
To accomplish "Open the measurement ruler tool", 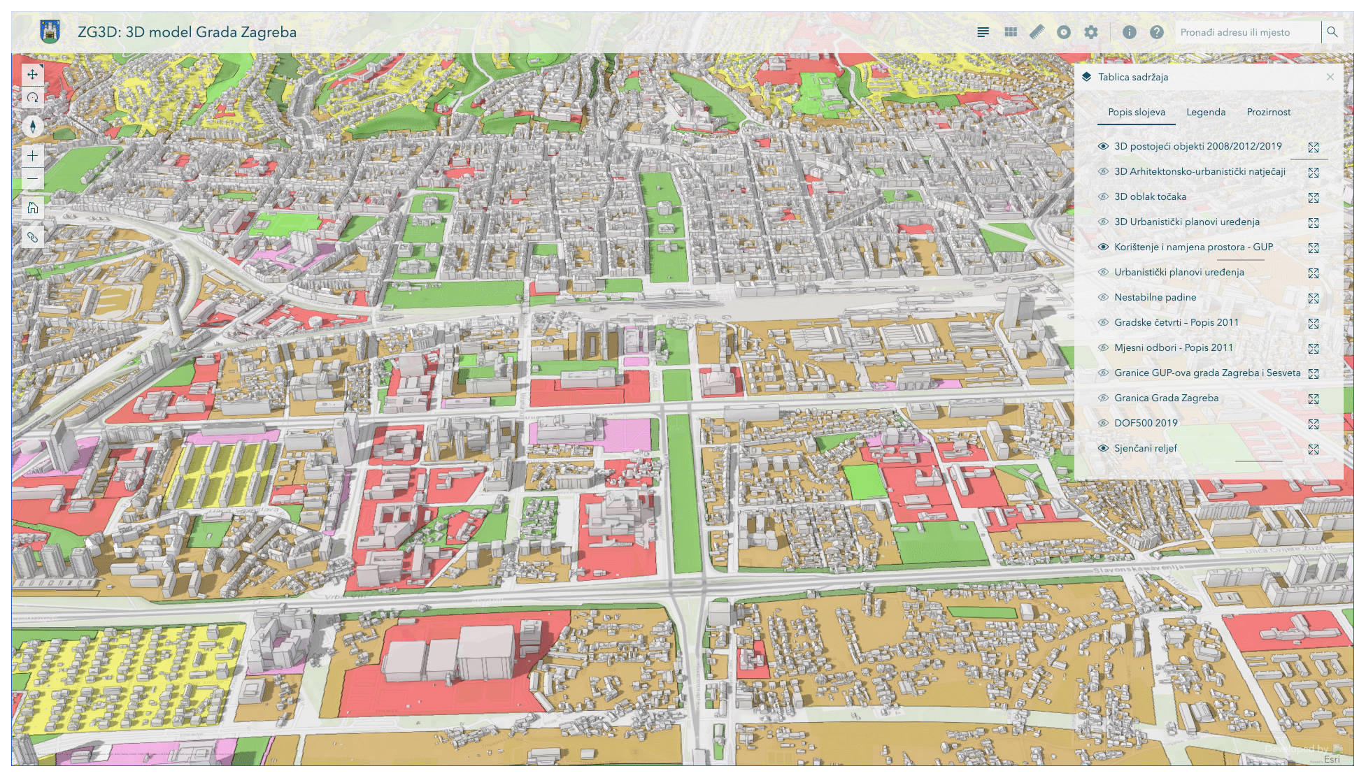I will [x=1037, y=32].
